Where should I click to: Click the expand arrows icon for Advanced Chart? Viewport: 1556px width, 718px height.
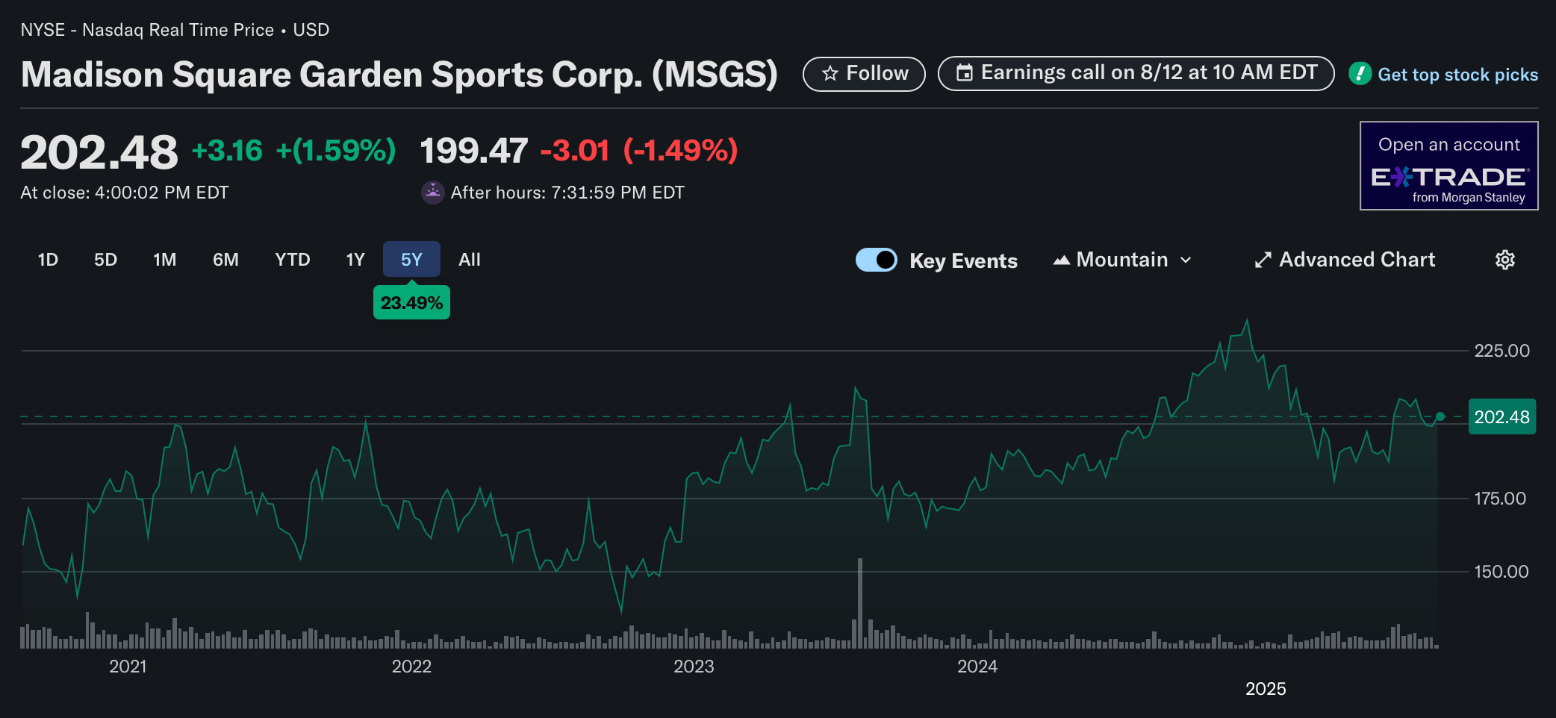(x=1263, y=260)
